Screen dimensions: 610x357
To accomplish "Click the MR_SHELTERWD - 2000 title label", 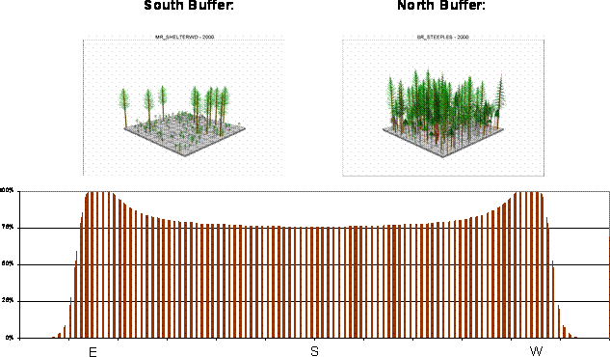I will point(185,37).
